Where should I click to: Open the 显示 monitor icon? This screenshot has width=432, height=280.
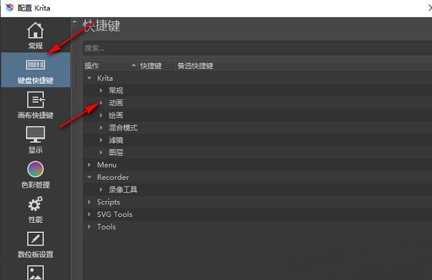point(35,135)
